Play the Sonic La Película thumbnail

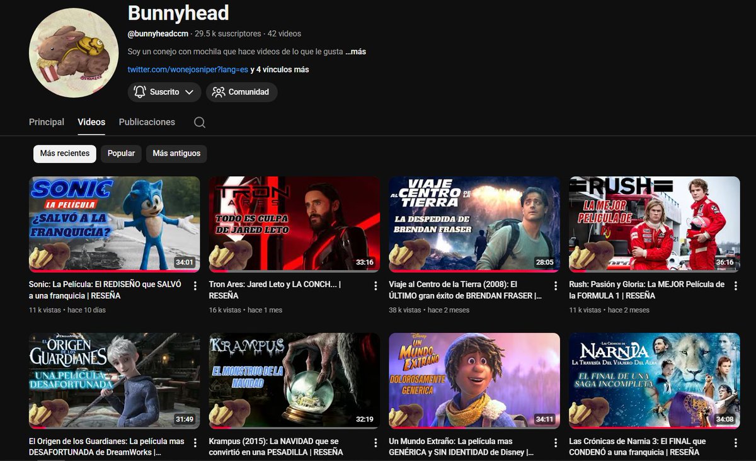115,224
